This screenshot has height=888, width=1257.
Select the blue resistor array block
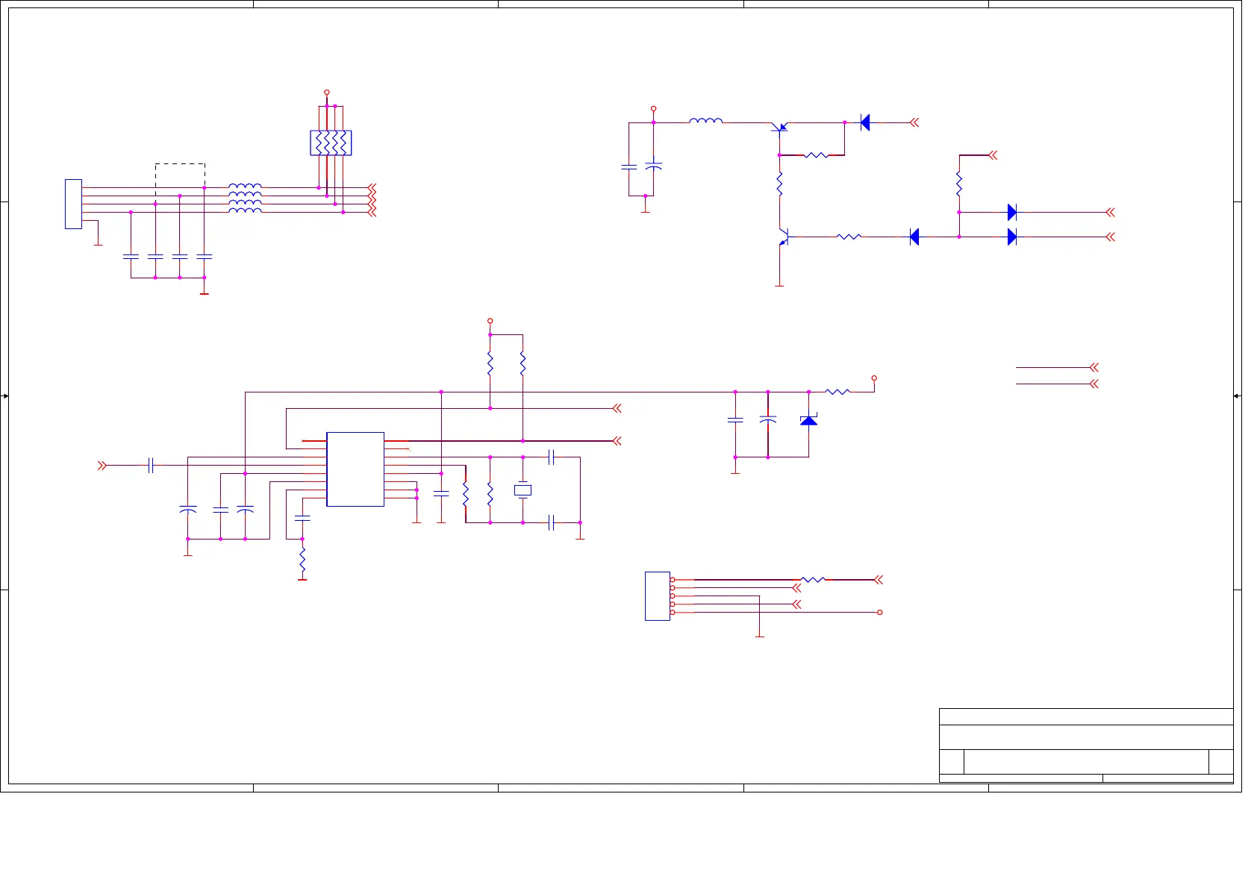coord(331,143)
